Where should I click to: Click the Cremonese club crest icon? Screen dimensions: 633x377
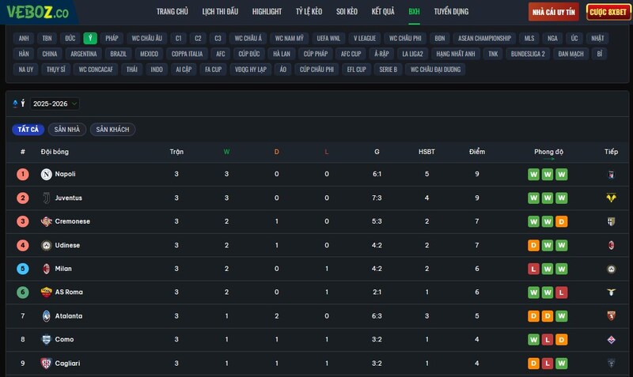click(x=47, y=221)
